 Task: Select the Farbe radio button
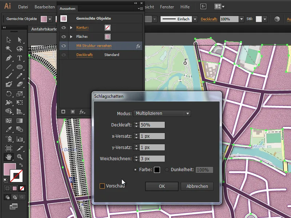coord(135,170)
